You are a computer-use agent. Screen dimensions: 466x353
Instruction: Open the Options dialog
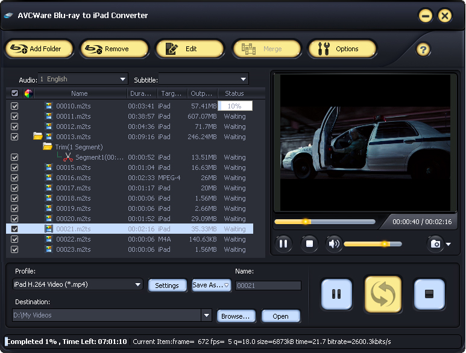click(x=342, y=49)
